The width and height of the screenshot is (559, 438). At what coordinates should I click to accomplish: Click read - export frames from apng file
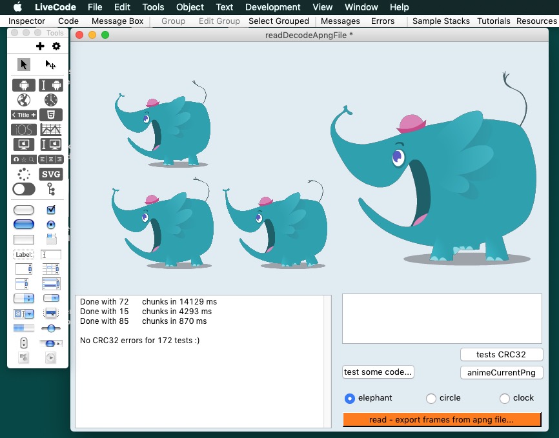[x=442, y=420]
